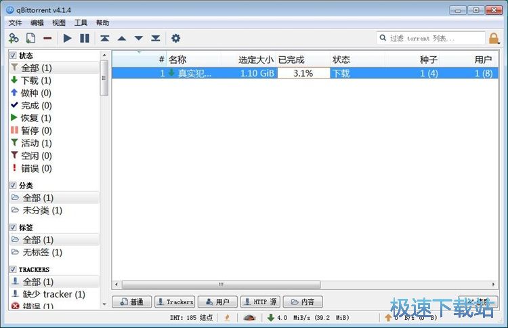
Task: Click the search magnifier icon
Action: (x=383, y=38)
